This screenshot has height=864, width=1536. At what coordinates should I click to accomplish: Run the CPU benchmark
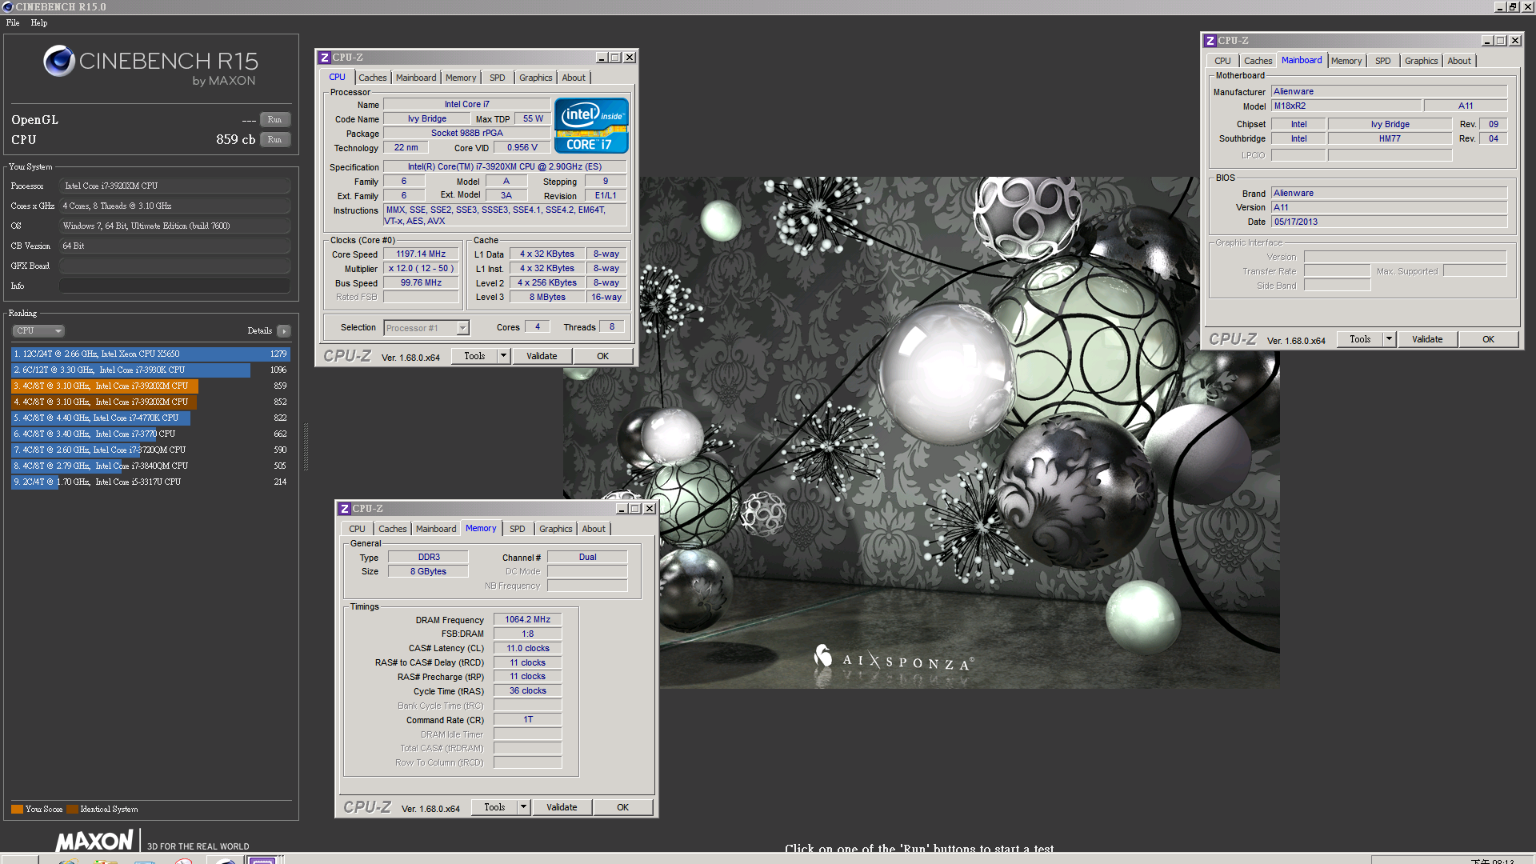[274, 139]
